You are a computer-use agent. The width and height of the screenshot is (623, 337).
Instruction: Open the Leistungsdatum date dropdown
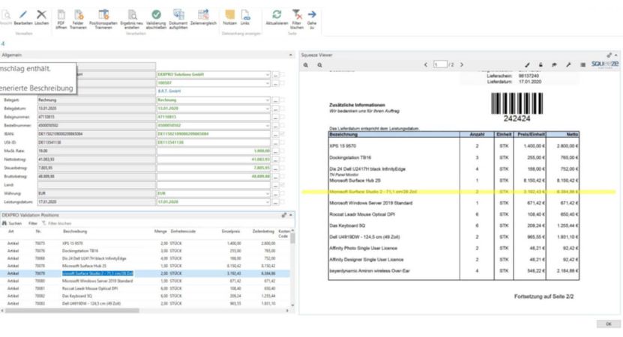coord(267,201)
